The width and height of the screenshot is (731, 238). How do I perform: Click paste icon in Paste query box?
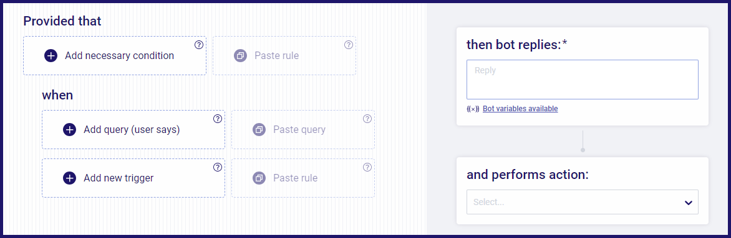[259, 130]
